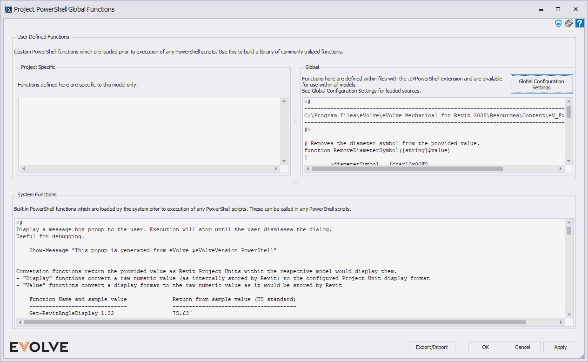Click the Apply button
This screenshot has width=588, height=362.
point(561,347)
